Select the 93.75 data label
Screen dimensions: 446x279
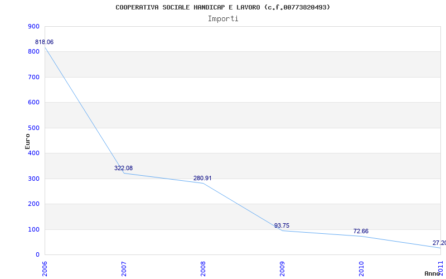coord(282,225)
